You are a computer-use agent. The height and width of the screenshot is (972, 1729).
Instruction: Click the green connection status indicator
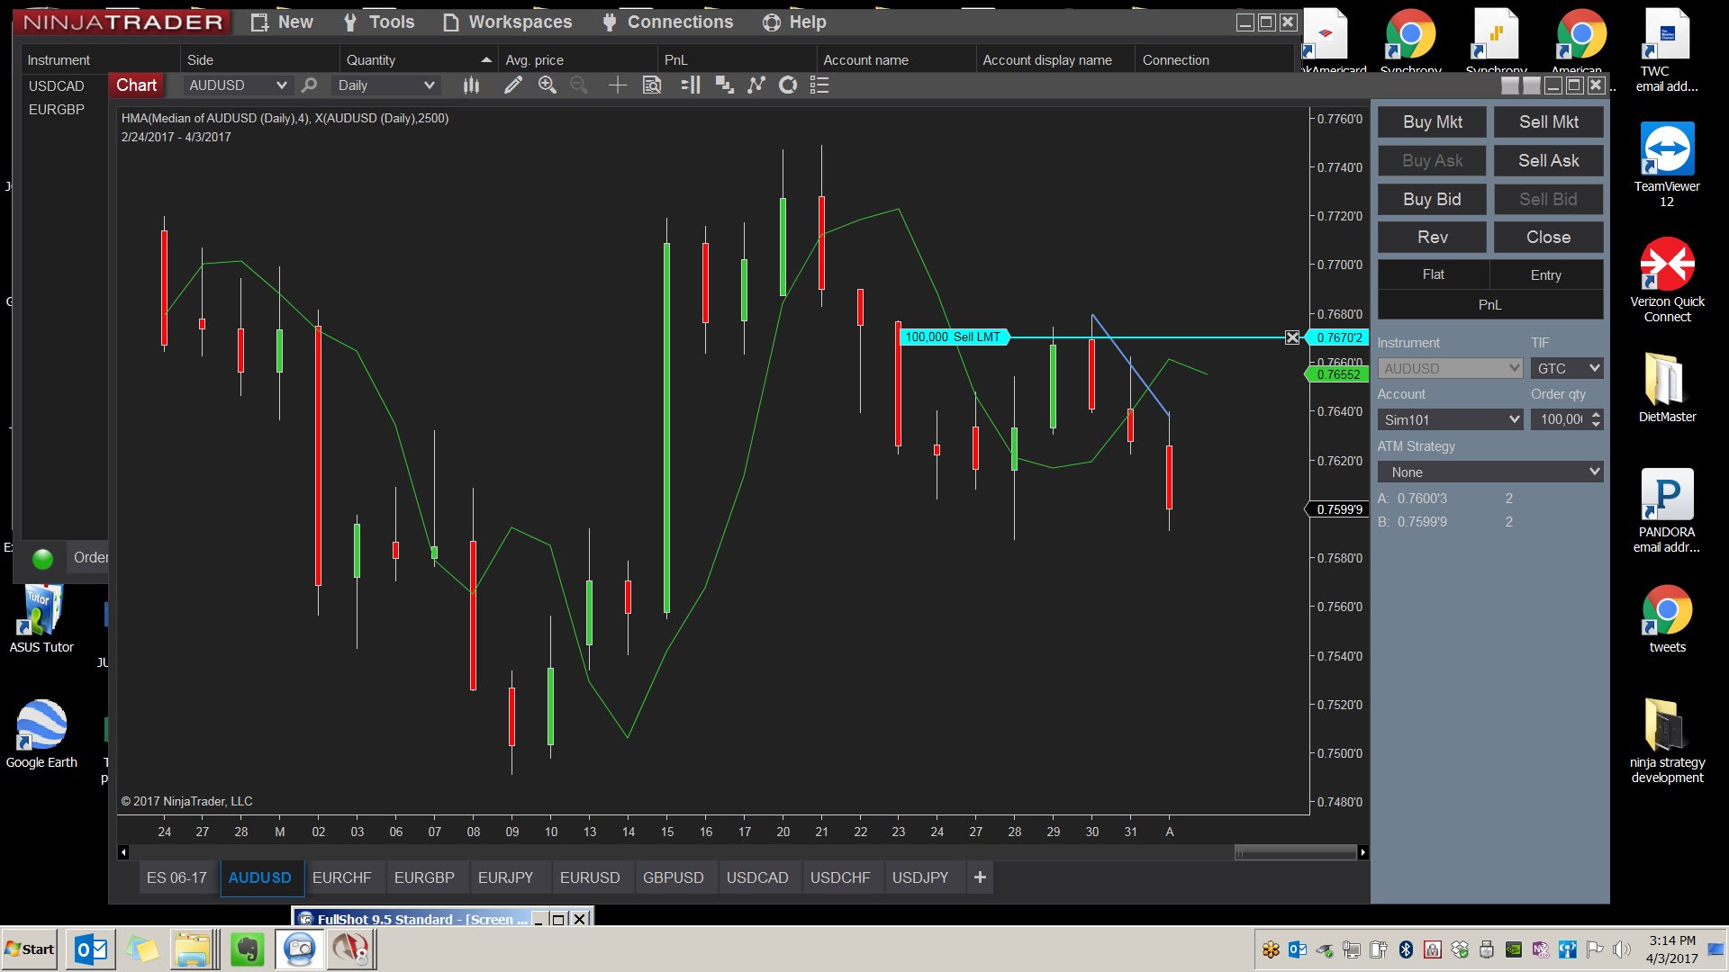point(42,558)
